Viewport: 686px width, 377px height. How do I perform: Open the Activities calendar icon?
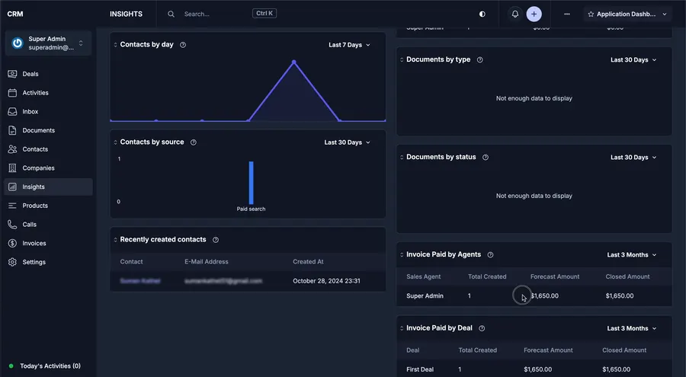(x=12, y=93)
